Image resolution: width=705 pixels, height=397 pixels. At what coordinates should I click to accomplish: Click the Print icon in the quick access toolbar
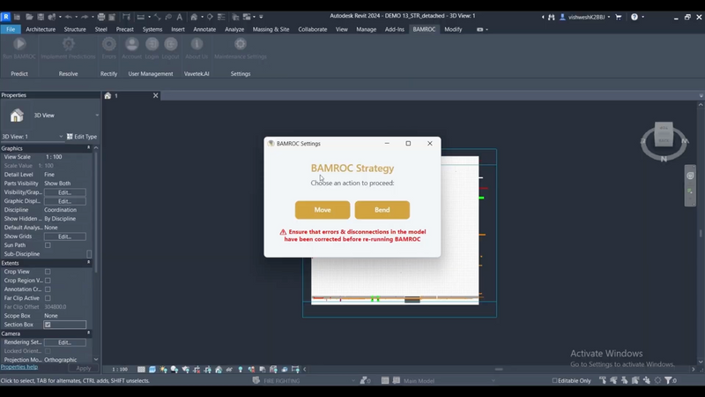[x=101, y=17]
